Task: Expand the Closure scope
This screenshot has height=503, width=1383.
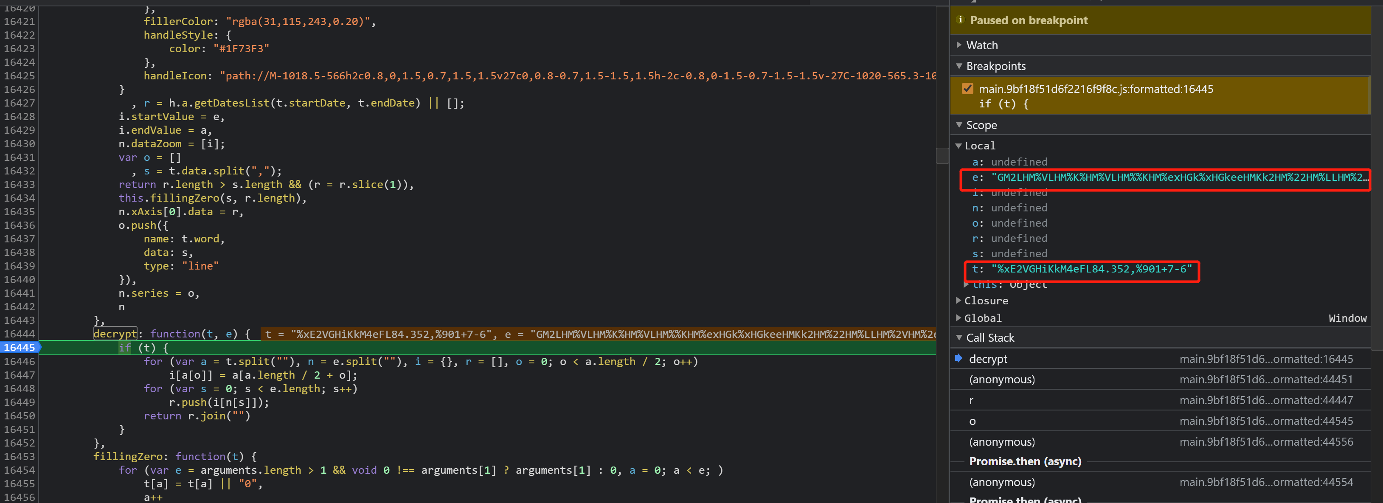Action: pos(959,301)
